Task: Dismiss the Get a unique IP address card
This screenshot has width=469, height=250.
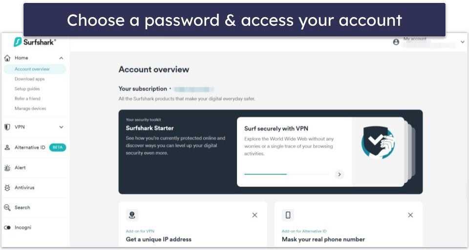Action: (x=255, y=215)
